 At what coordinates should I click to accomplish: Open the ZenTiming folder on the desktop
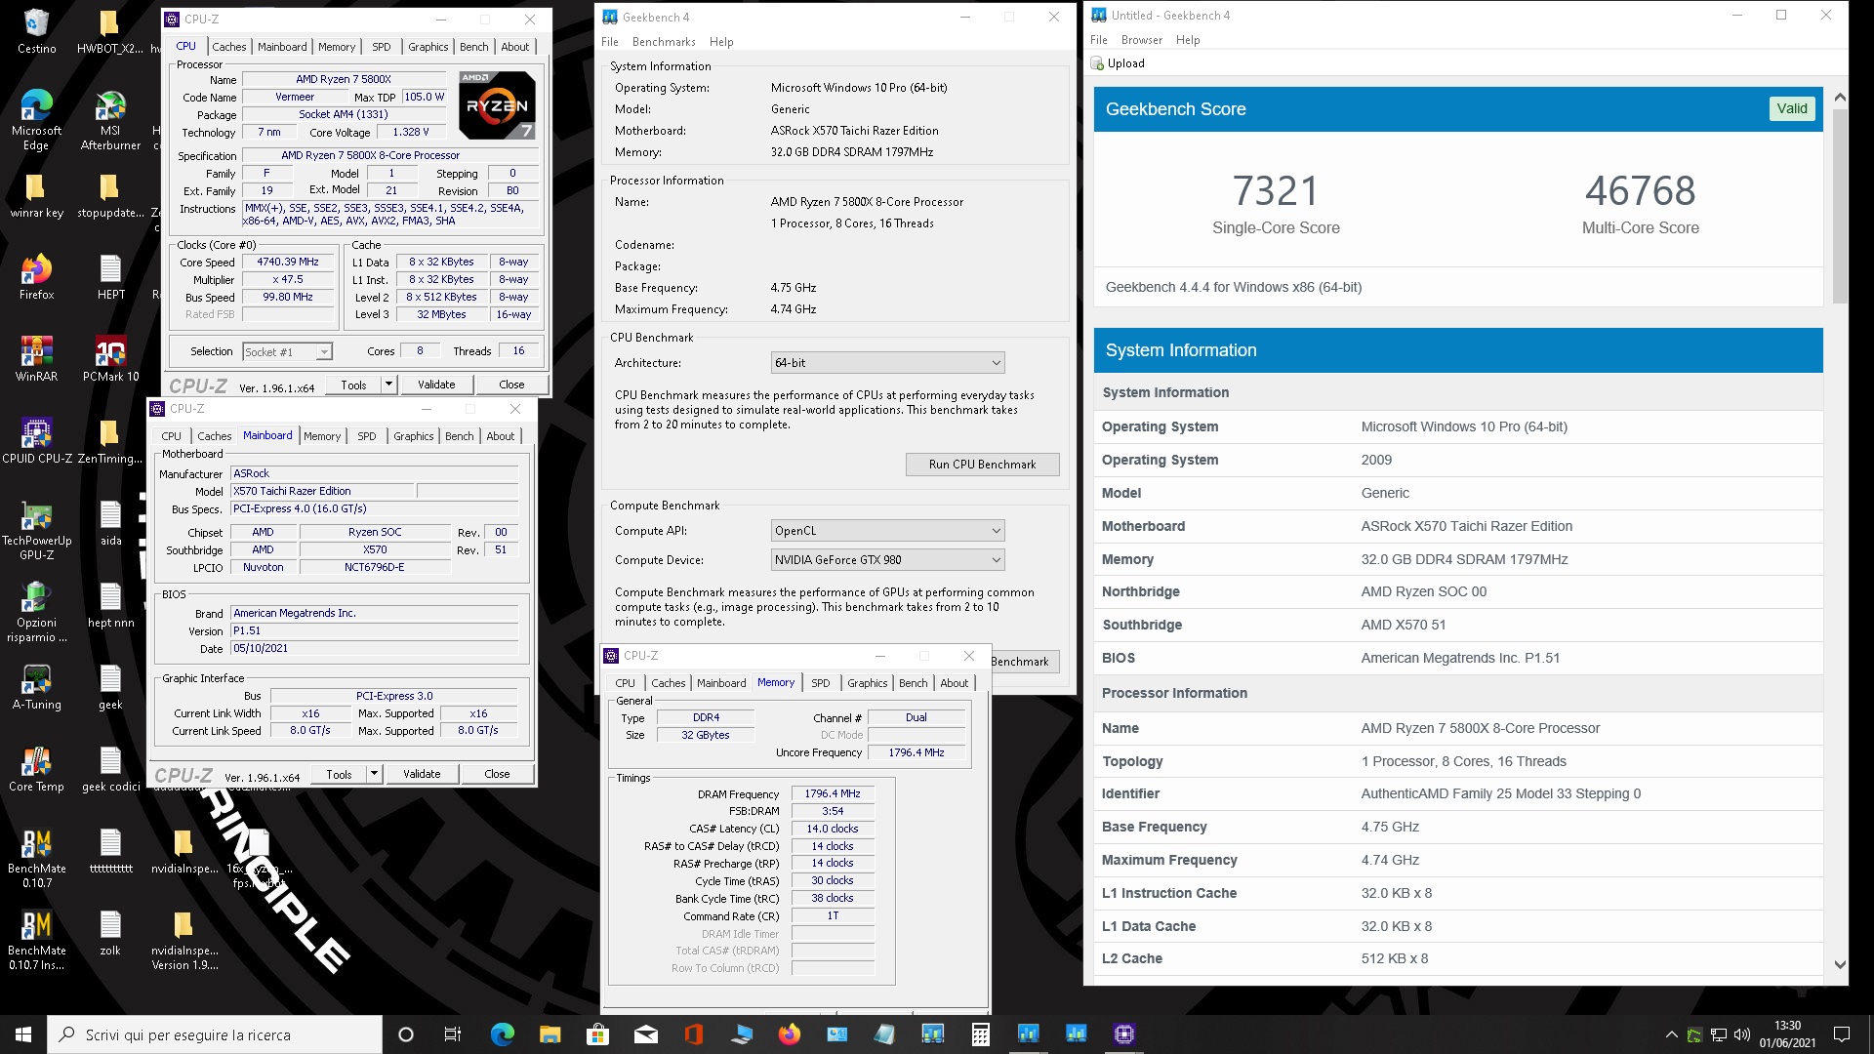point(110,440)
